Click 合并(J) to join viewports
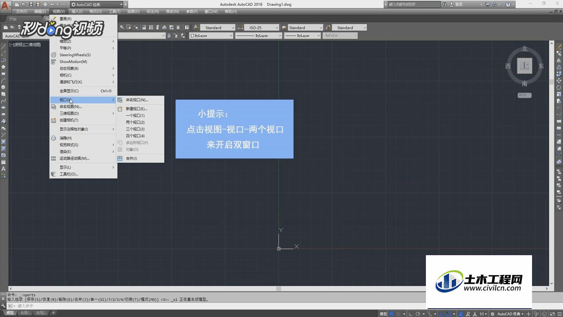563x317 pixels. pyautogui.click(x=140, y=158)
